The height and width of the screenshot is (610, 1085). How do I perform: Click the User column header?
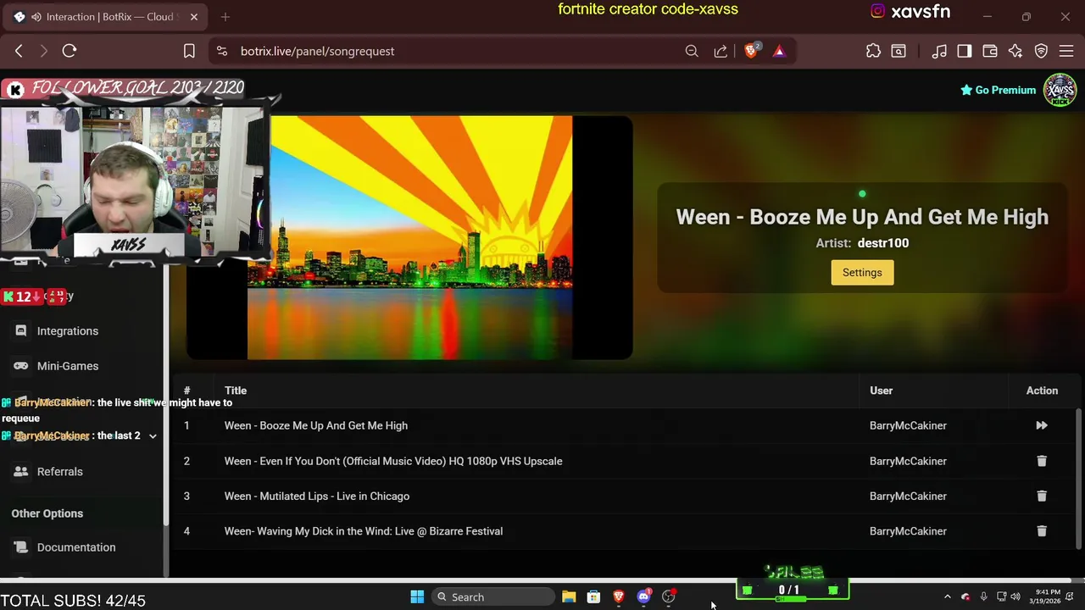[881, 391]
